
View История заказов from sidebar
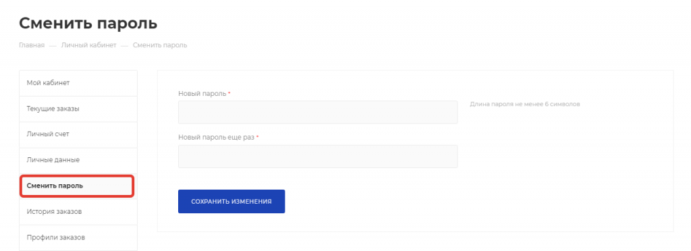click(78, 212)
